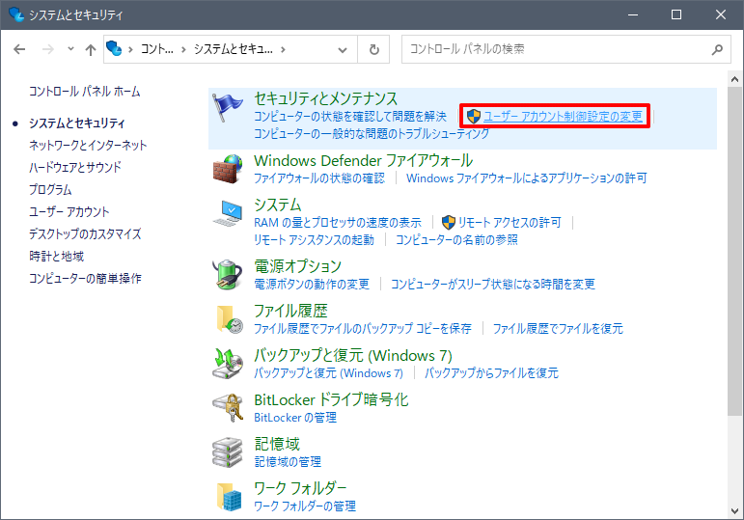Click the 記憶域 stacked drives icon
Image resolution: width=744 pixels, height=520 pixels.
coord(228,452)
